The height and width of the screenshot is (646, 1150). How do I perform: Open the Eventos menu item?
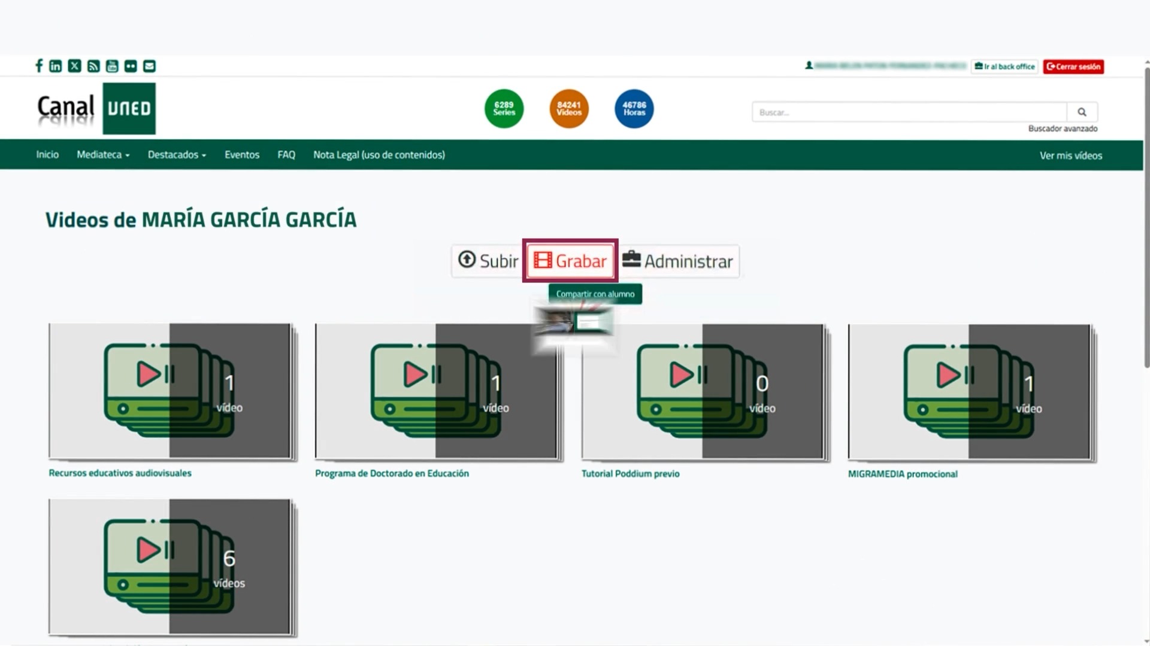click(242, 155)
